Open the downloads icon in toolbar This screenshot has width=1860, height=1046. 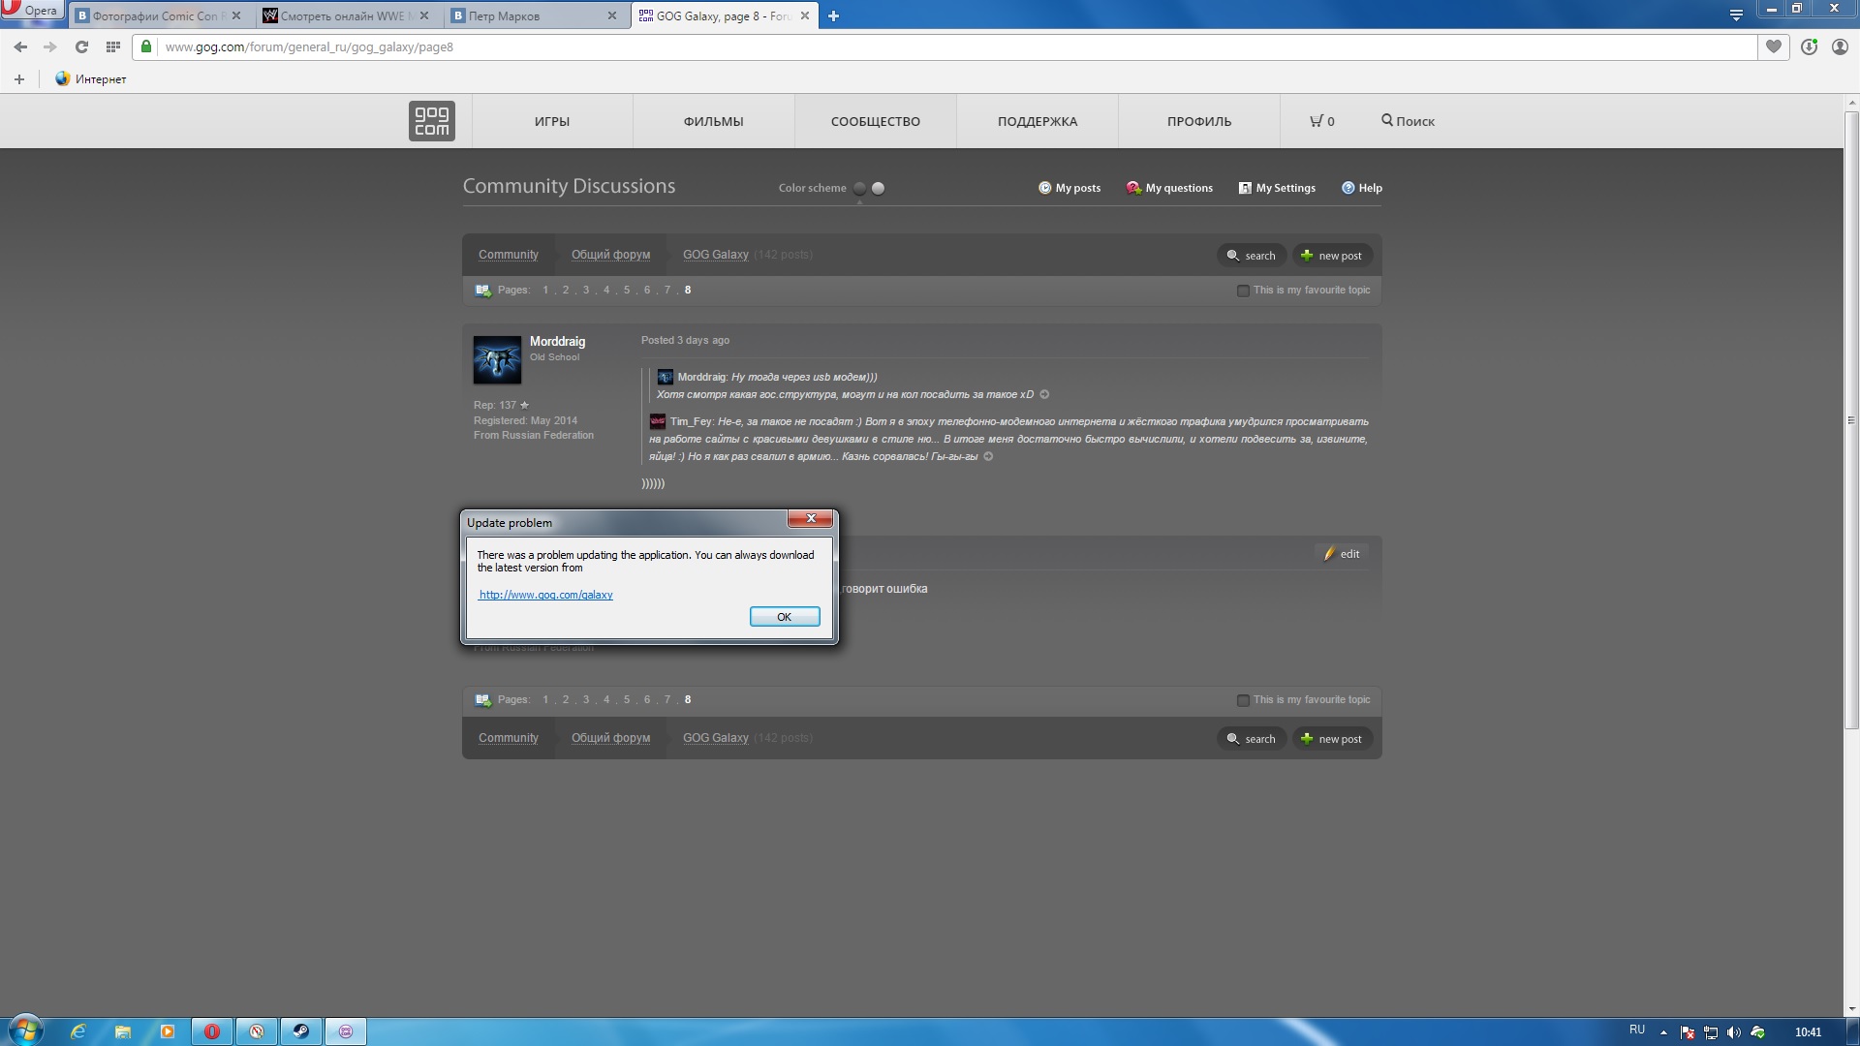pyautogui.click(x=1809, y=46)
